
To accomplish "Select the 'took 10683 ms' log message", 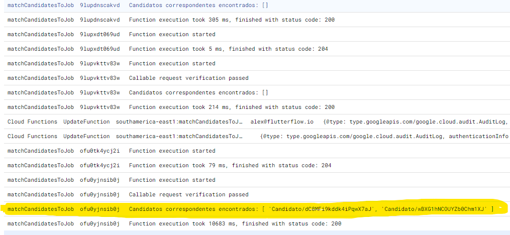I will tap(235, 223).
